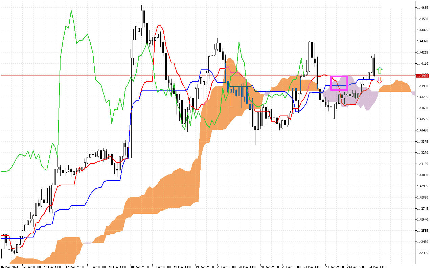The image size is (433, 271).
Task: Select price level 1.44425 on the scale
Action: [x=423, y=30]
